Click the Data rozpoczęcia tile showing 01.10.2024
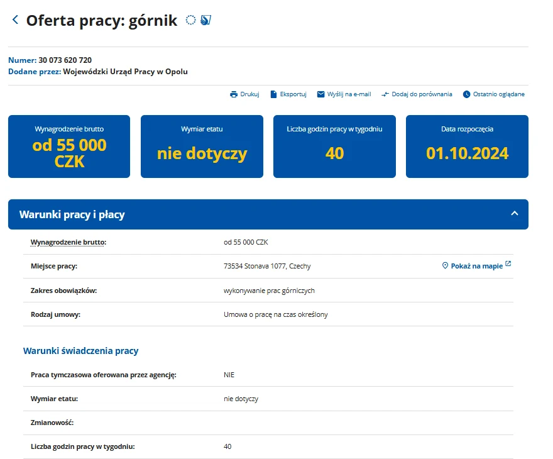Image resolution: width=553 pixels, height=459 pixels. click(467, 147)
